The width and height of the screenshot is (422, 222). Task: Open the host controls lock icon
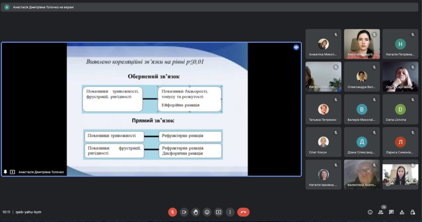(x=413, y=212)
